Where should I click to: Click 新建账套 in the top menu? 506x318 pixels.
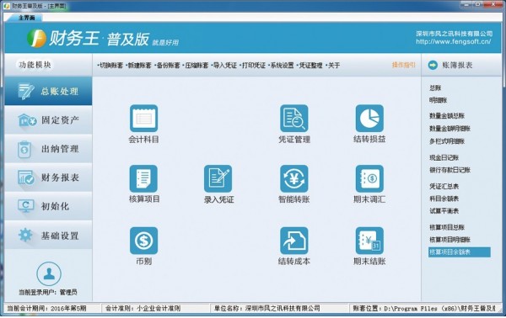(x=139, y=66)
